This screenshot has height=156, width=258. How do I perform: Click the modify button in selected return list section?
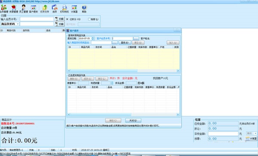88,79
